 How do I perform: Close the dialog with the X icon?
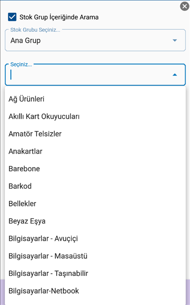(x=185, y=6)
